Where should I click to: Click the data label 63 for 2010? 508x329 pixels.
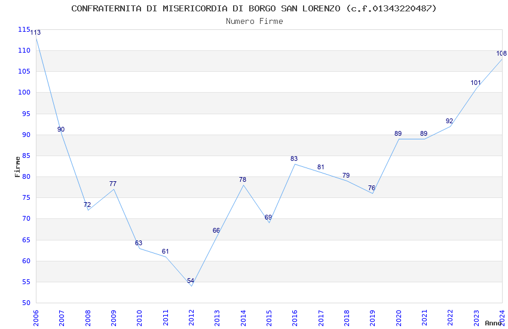(139, 243)
